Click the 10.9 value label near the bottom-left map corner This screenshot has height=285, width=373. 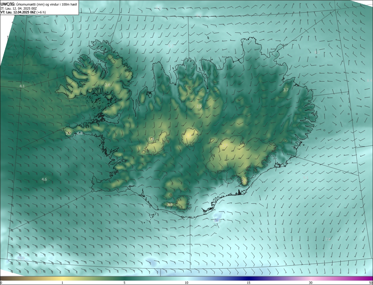pos(21,258)
